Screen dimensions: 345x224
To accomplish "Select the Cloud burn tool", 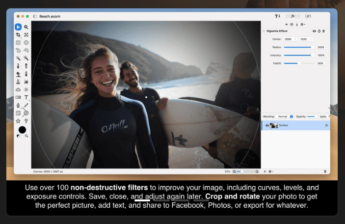I will (x=18, y=89).
